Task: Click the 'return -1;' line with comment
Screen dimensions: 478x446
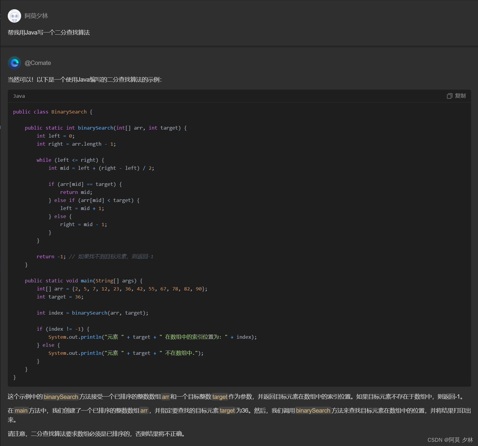Action: [x=95, y=257]
